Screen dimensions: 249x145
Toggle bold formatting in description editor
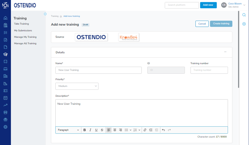[84, 130]
